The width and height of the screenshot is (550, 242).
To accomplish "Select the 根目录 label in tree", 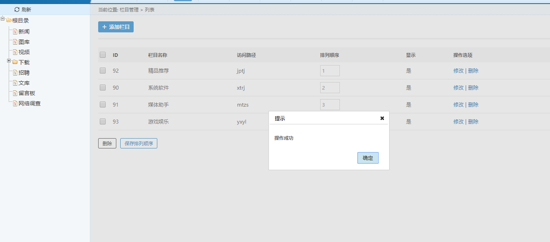I will pyautogui.click(x=21, y=21).
